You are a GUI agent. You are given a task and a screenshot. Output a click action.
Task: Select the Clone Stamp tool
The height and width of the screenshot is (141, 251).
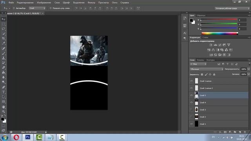[x=4, y=58]
